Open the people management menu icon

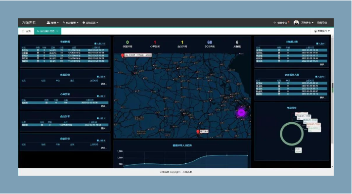click(x=48, y=22)
